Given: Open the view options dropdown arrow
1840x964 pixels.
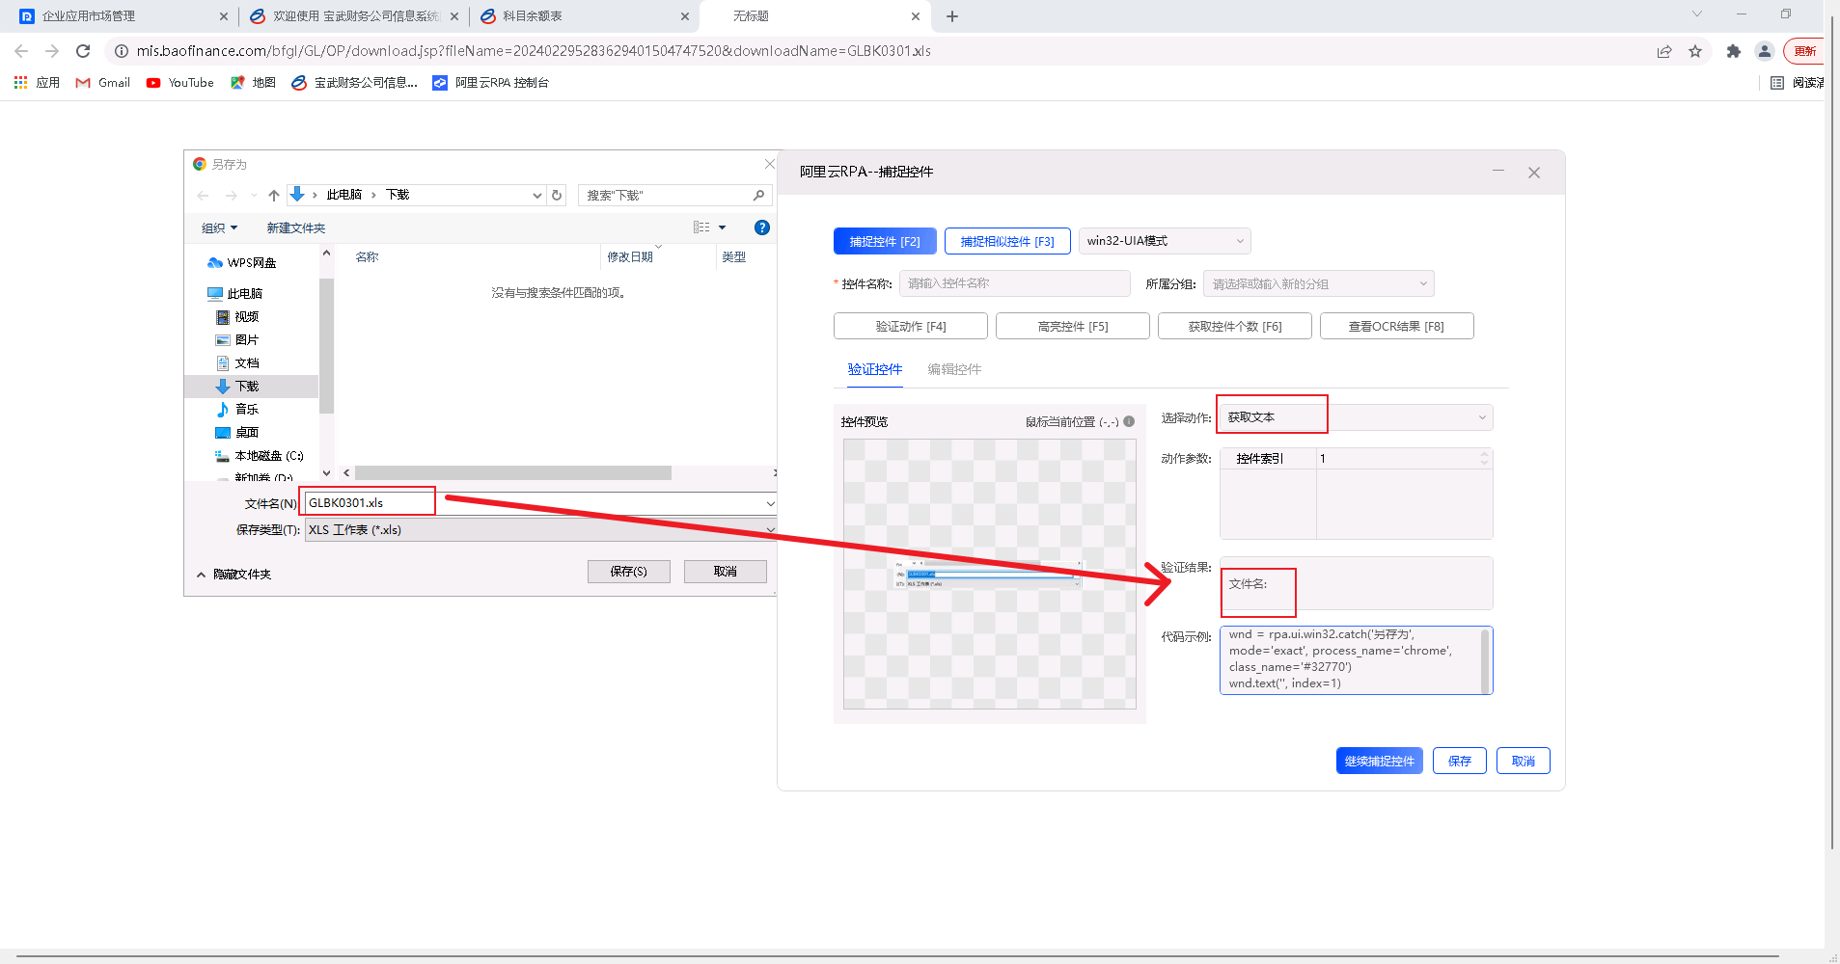Looking at the screenshot, I should (723, 228).
